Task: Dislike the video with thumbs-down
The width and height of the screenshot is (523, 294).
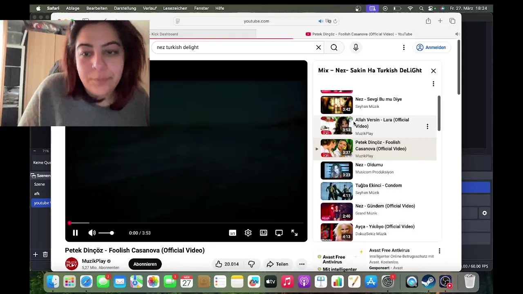Action: [252, 264]
